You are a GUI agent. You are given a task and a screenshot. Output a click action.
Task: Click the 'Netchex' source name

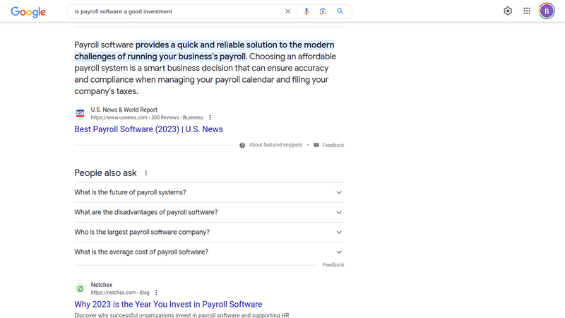[x=102, y=285]
